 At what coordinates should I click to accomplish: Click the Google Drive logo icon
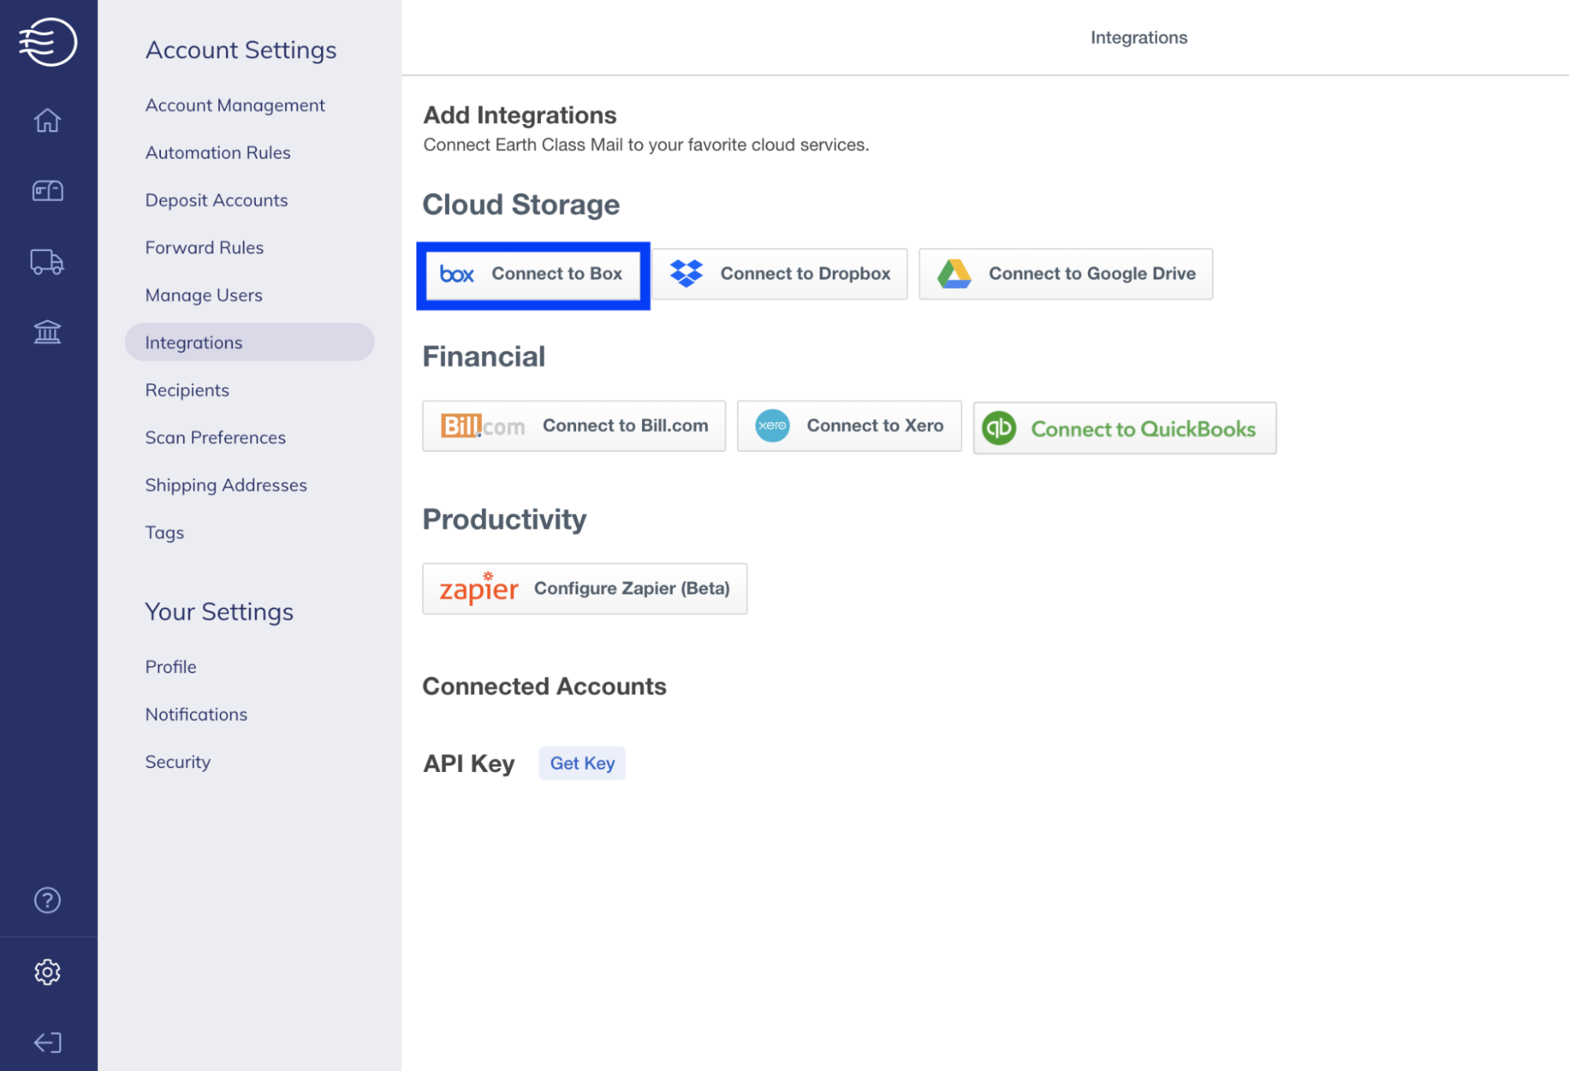tap(954, 273)
